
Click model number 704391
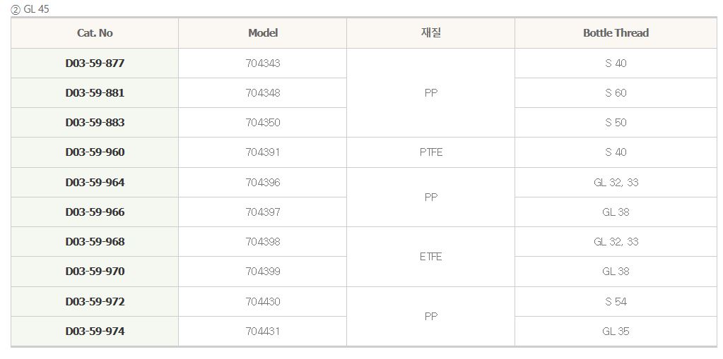point(263,152)
